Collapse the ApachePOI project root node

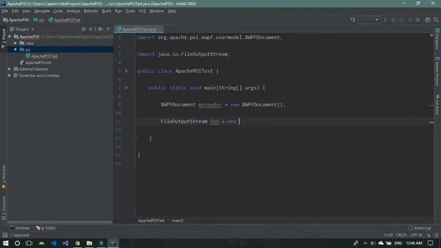pyautogui.click(x=10, y=37)
